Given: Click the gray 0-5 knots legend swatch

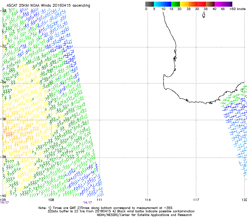Looking at the screenshot, I should click(x=150, y=4).
